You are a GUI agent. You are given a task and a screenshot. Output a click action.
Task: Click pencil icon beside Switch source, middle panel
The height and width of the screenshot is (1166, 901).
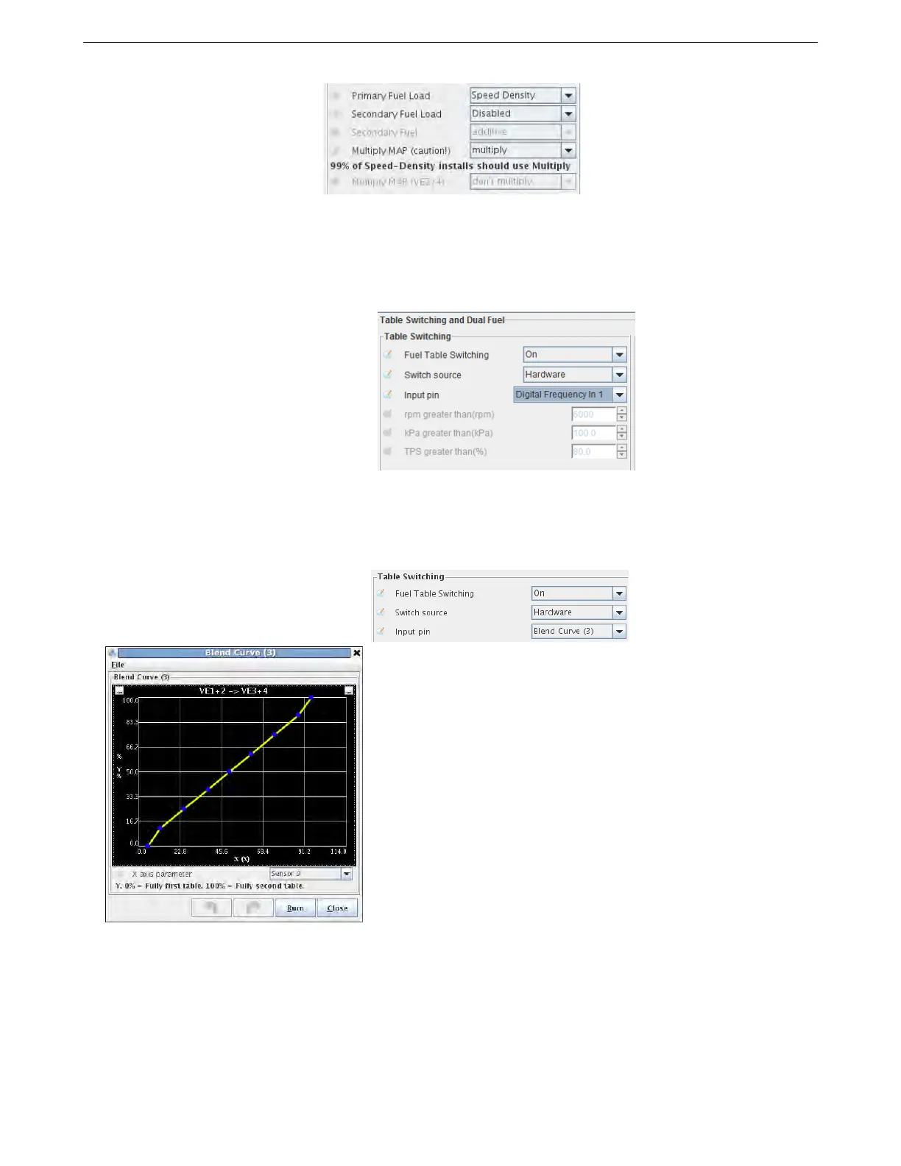click(x=387, y=375)
